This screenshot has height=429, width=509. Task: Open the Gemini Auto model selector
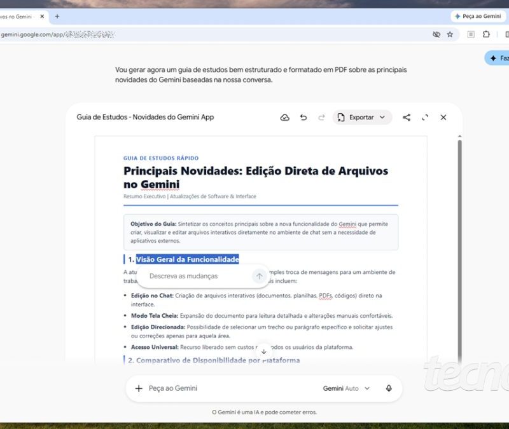346,388
